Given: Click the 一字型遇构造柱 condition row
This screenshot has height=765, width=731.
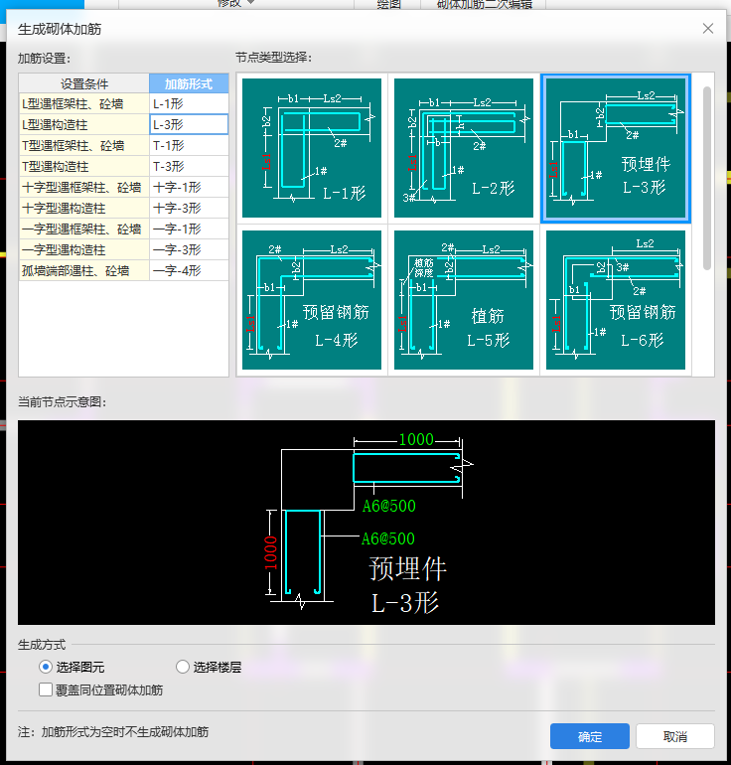Looking at the screenshot, I should pos(83,249).
